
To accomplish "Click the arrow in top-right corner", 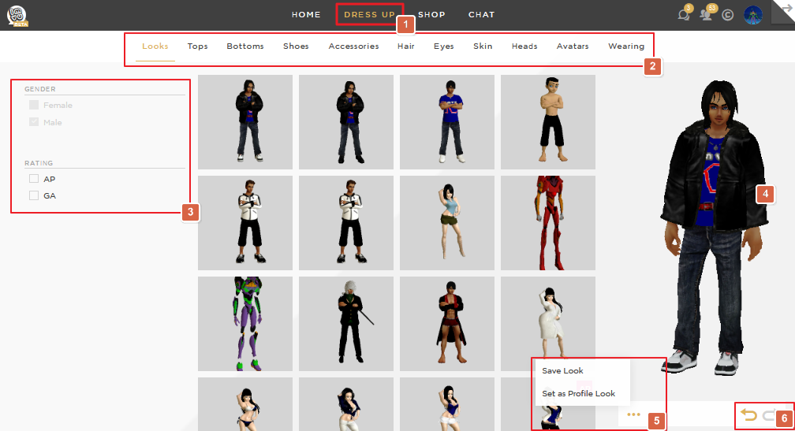I will pos(786,7).
